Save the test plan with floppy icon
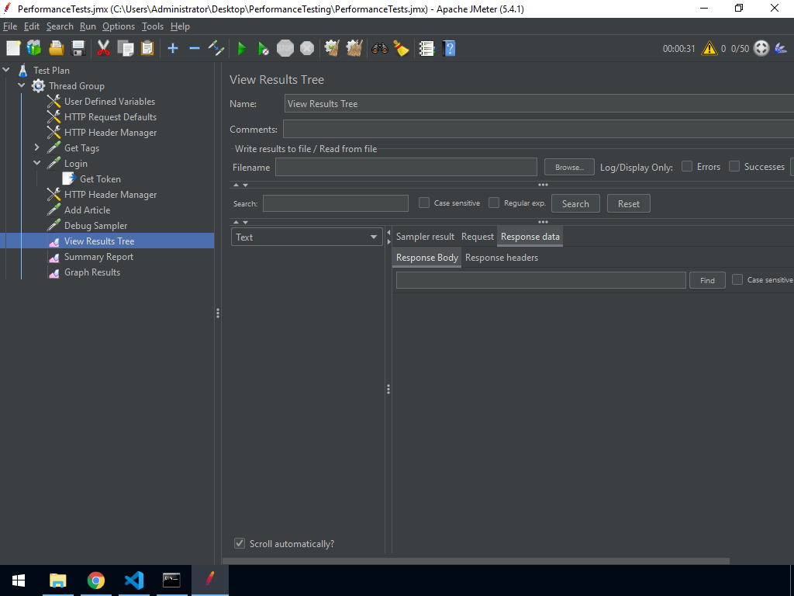This screenshot has height=596, width=794. (x=78, y=48)
